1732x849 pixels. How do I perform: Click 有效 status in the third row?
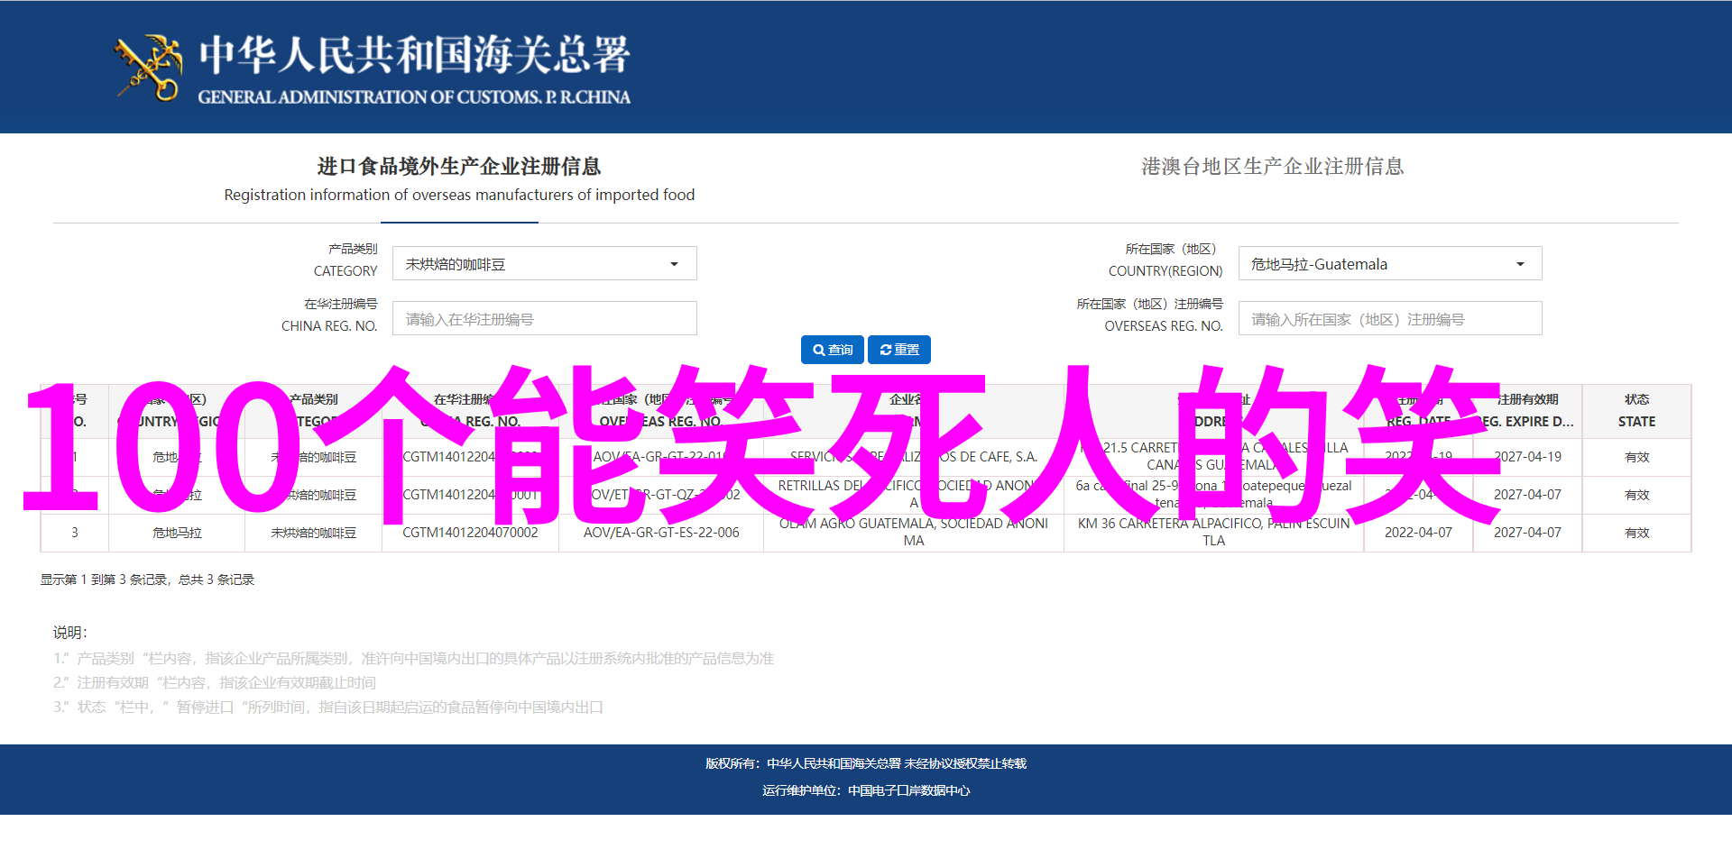pyautogui.click(x=1636, y=533)
